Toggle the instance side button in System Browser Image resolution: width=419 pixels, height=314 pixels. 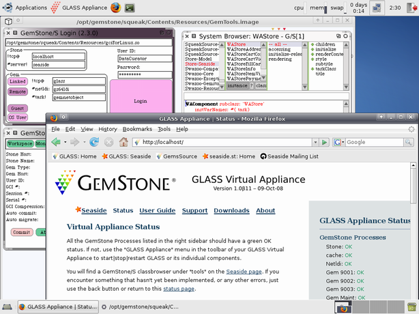coord(237,85)
